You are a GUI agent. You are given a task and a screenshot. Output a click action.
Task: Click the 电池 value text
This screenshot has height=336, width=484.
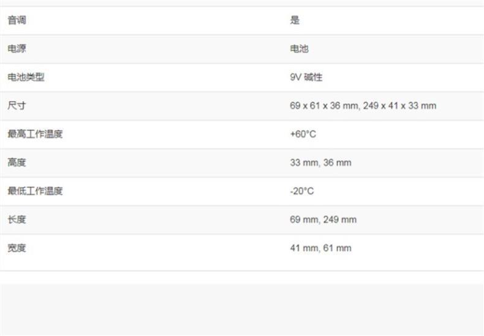[x=299, y=49]
